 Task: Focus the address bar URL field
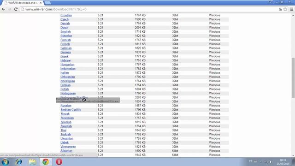coord(148,9)
